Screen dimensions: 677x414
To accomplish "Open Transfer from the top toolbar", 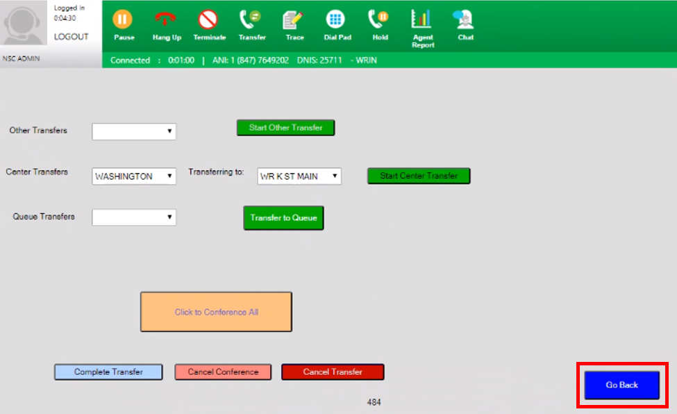I will (251, 19).
